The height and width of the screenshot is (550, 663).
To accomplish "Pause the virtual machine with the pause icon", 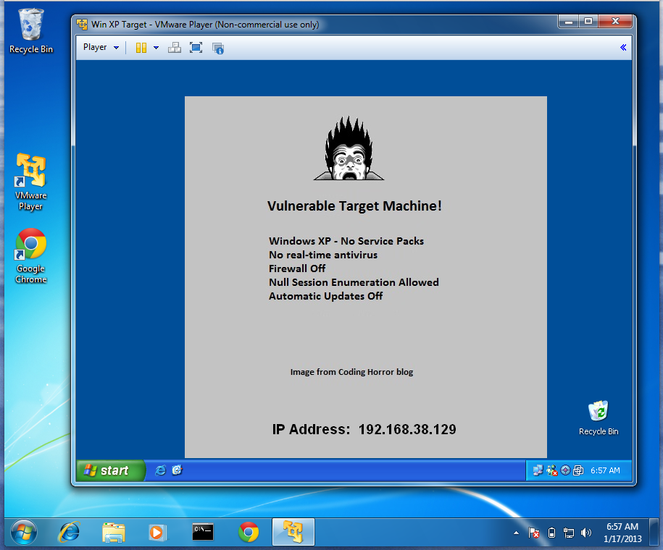I will [x=141, y=48].
